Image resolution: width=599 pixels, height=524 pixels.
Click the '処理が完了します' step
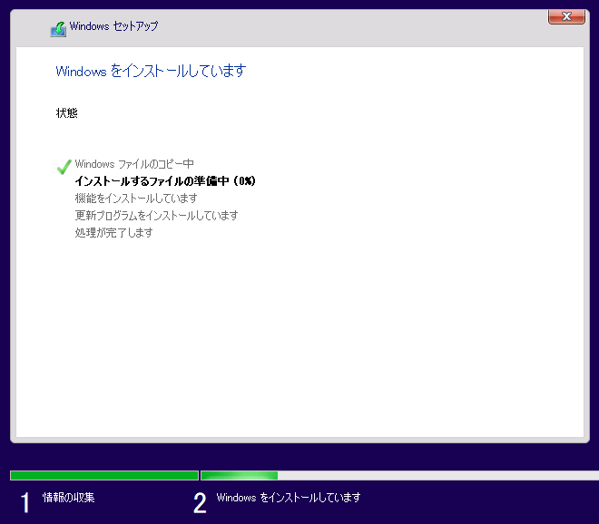pos(113,232)
